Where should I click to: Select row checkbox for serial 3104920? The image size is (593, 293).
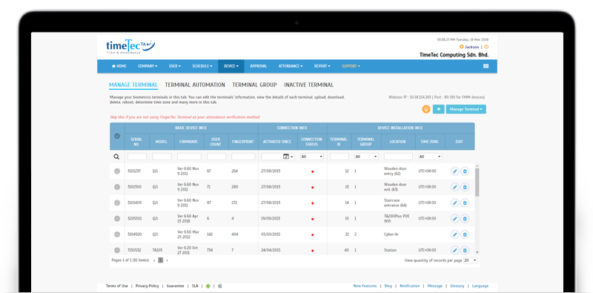(x=117, y=234)
